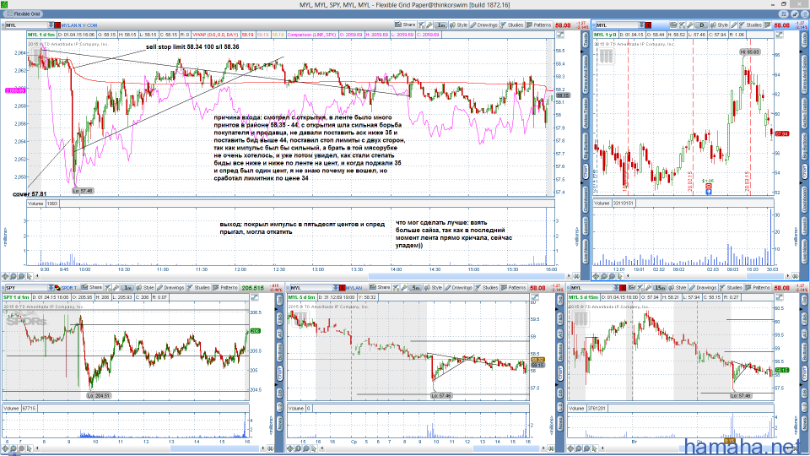Open Times And Sales tab beside main chart

pos(586,75)
